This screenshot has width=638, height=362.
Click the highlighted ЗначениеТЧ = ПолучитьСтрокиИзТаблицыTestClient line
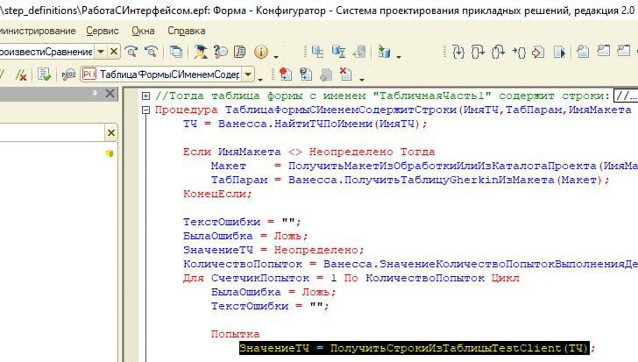point(415,348)
